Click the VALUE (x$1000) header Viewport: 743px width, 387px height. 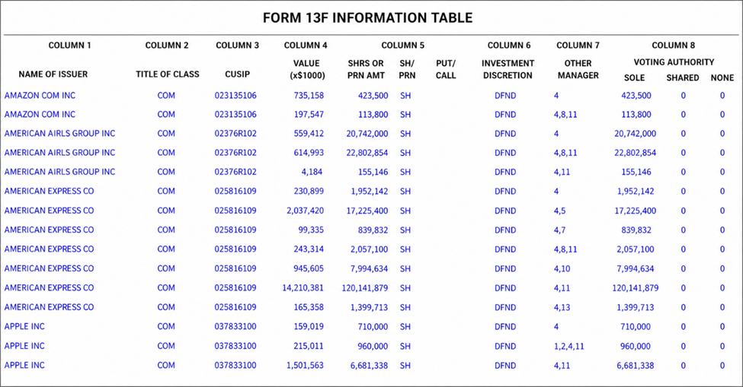click(306, 69)
